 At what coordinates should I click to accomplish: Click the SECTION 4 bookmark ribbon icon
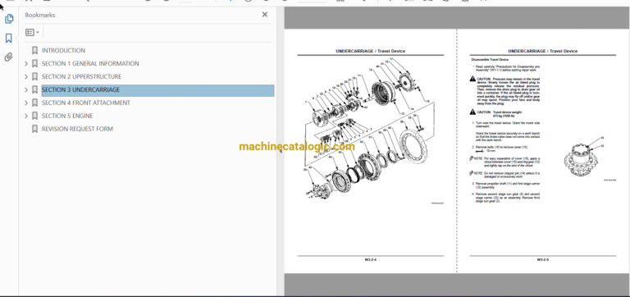pyautogui.click(x=35, y=103)
